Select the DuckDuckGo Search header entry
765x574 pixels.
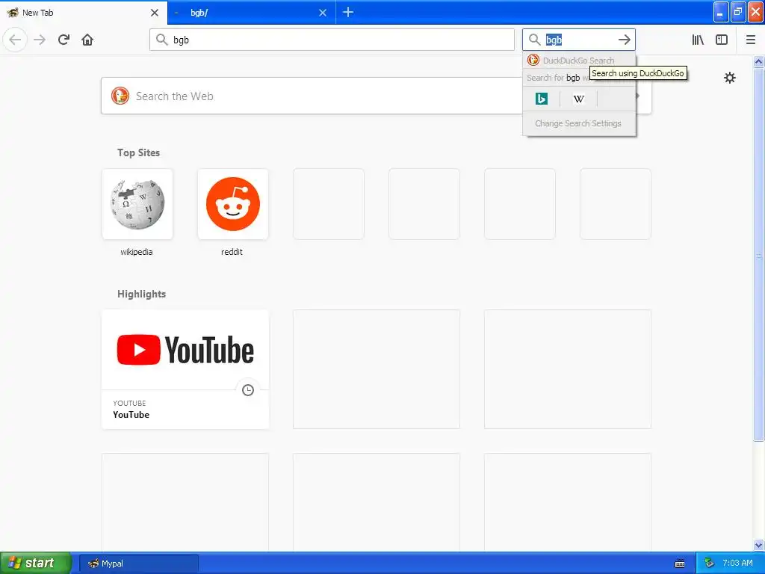[579, 61]
